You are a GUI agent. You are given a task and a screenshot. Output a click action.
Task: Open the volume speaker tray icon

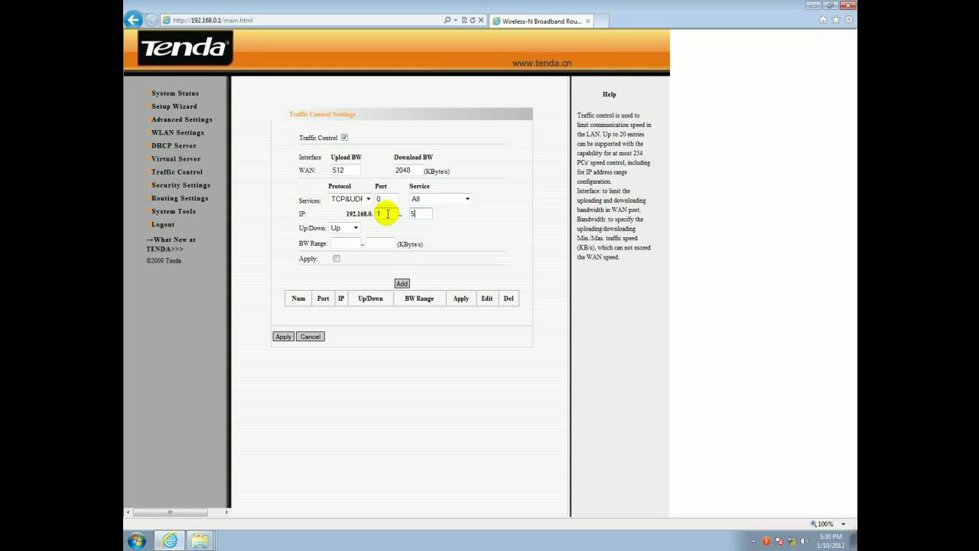click(x=803, y=541)
